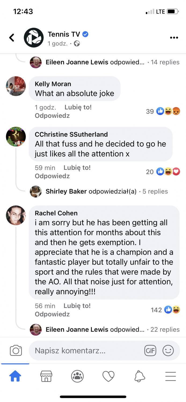Expand the 22 replies thread
This screenshot has width=186, height=402.
click(165, 329)
